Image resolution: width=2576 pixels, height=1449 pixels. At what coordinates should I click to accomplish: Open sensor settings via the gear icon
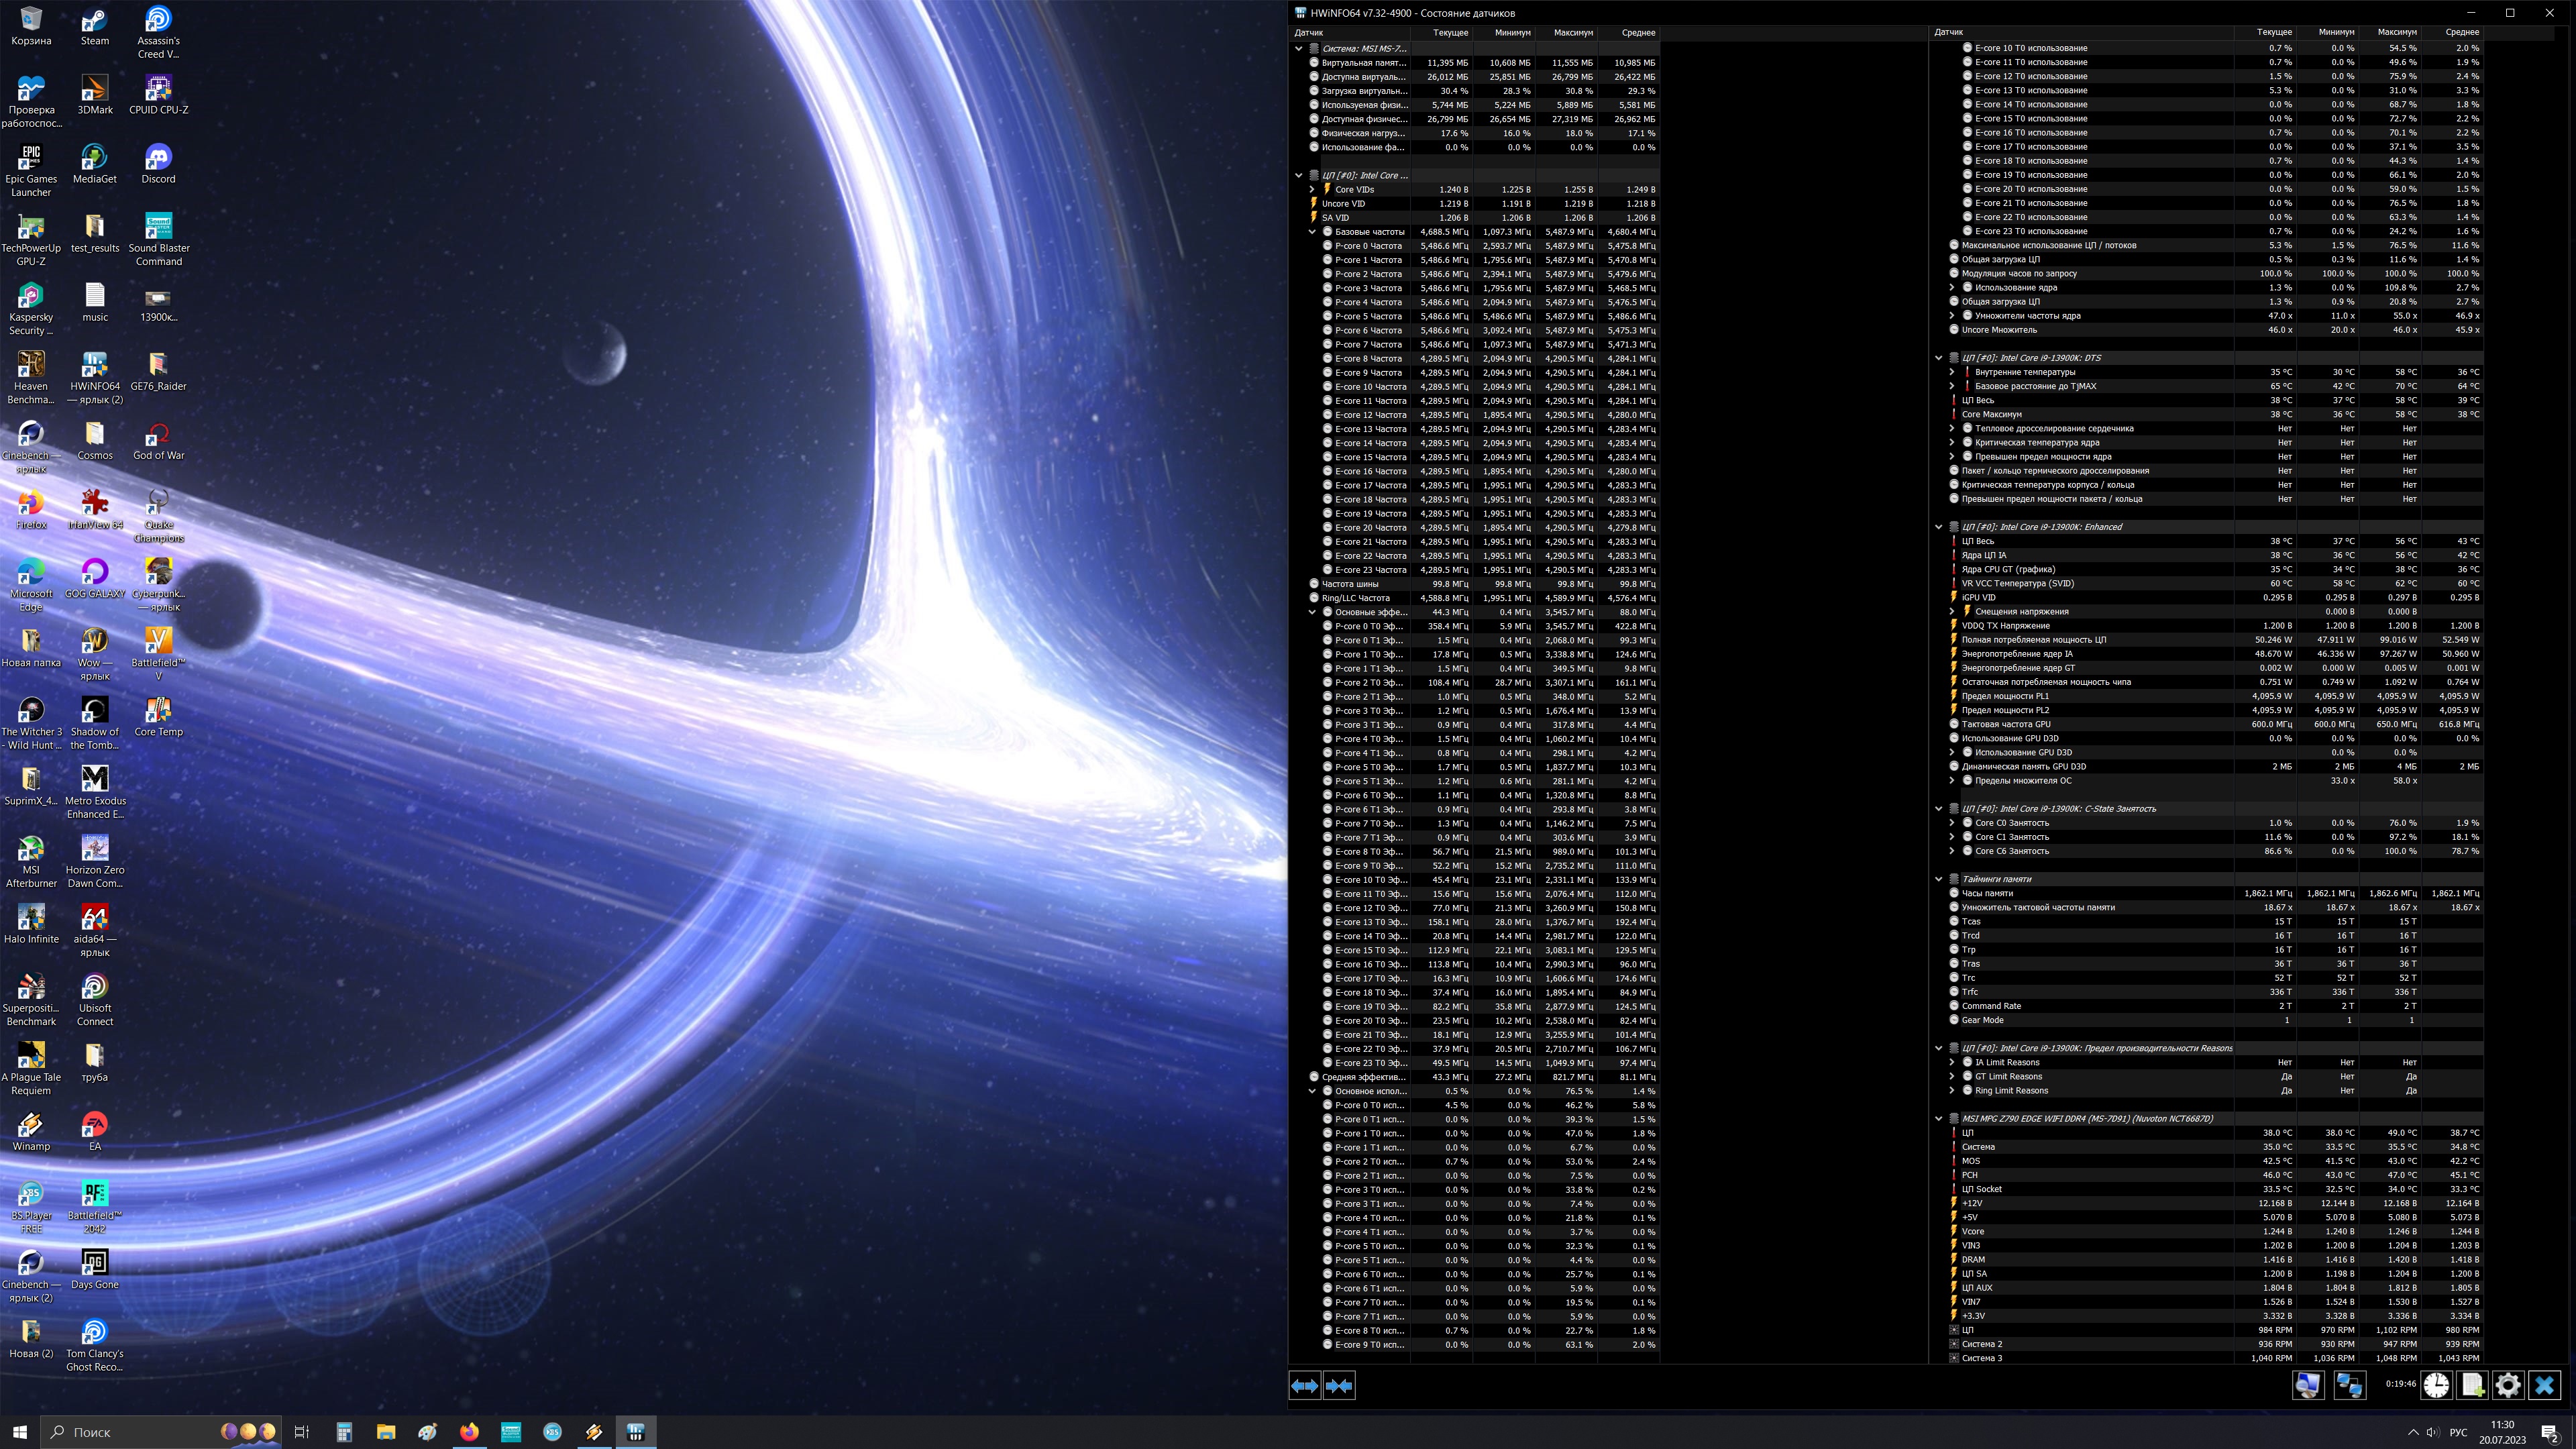coord(2508,1385)
